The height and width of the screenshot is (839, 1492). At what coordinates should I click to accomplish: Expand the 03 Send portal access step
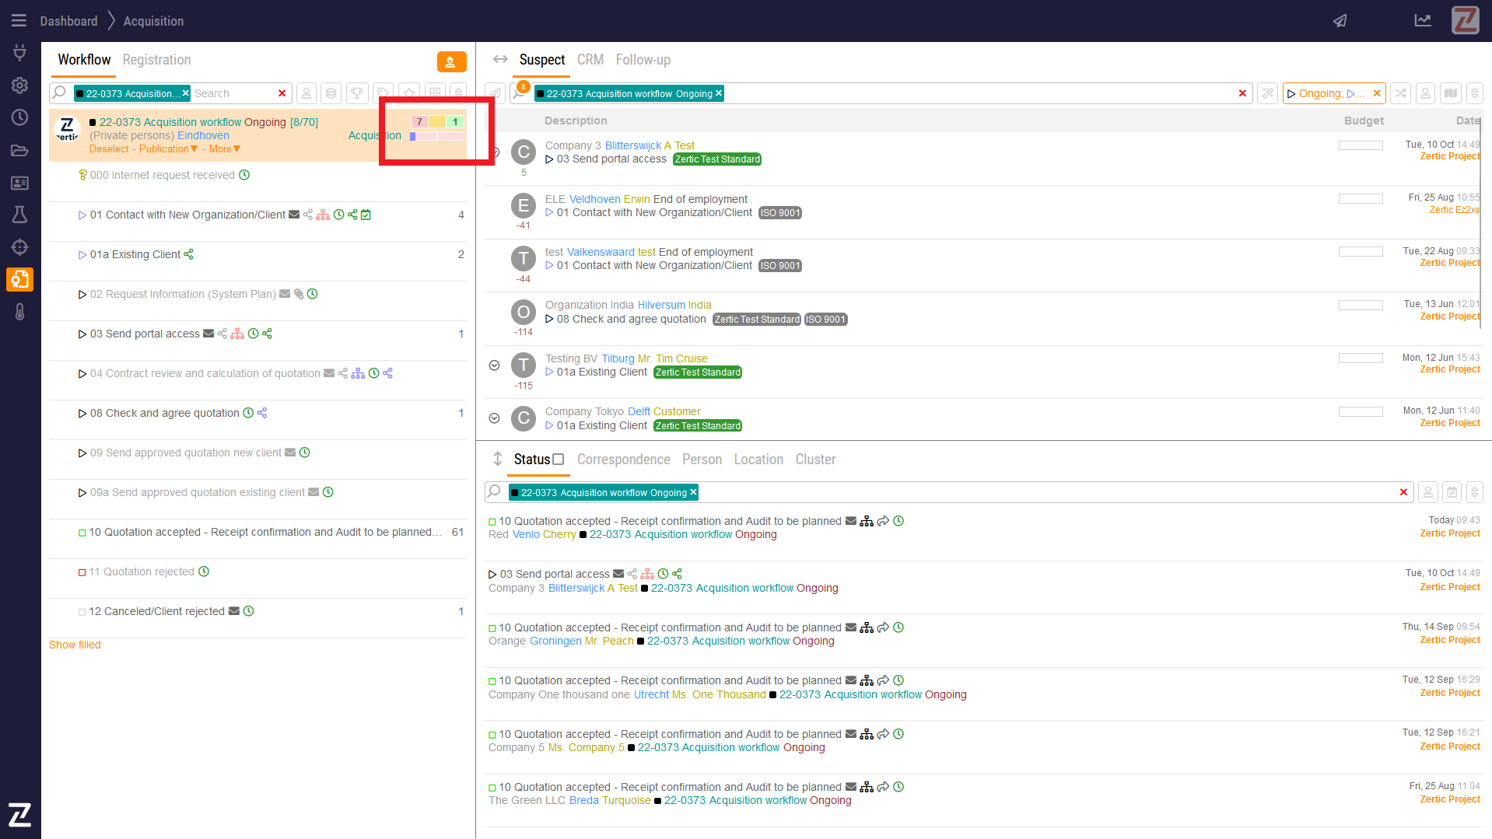[82, 334]
